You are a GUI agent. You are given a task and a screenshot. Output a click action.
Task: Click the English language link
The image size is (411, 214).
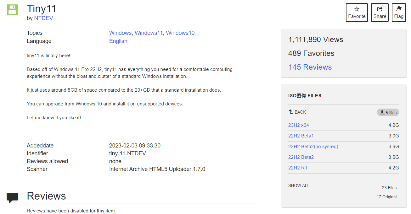click(118, 41)
